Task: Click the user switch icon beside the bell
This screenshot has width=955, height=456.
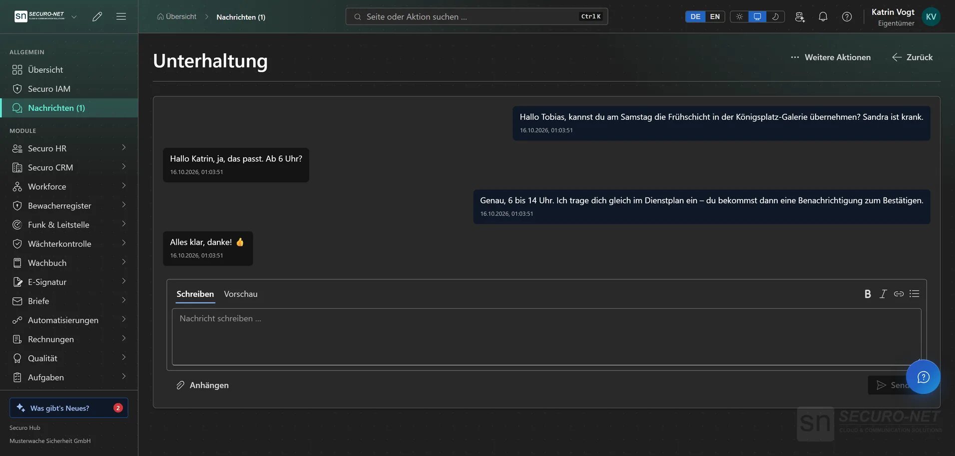Action: coord(800,16)
